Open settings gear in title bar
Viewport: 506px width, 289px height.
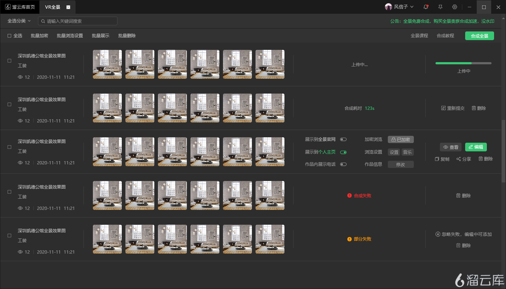(x=455, y=7)
